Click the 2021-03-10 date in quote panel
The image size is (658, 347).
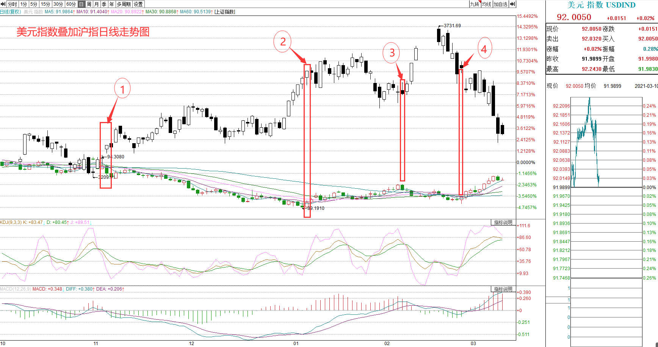pyautogui.click(x=646, y=86)
